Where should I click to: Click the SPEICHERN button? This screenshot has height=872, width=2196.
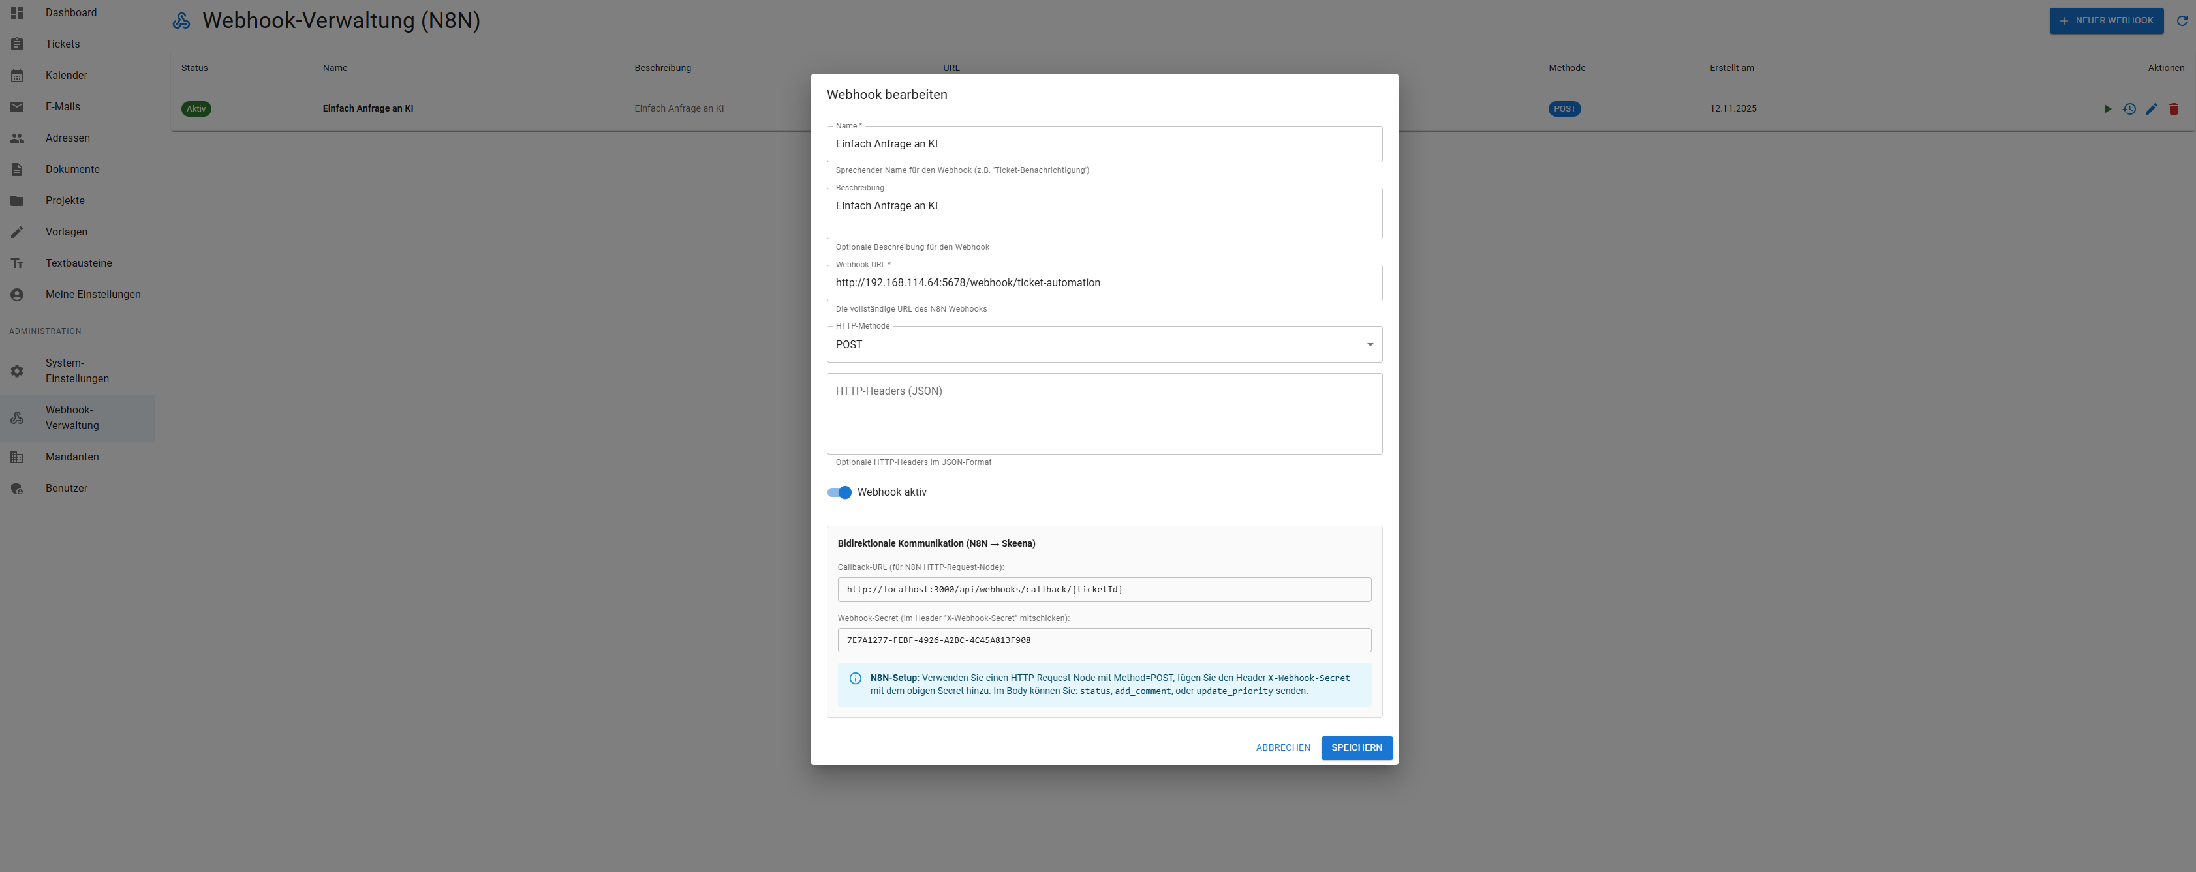coord(1356,747)
